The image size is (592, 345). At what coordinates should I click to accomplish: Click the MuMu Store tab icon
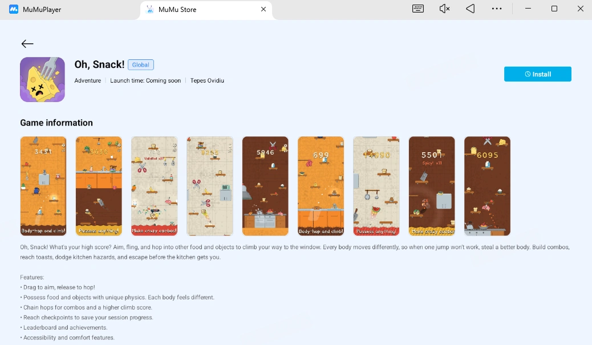click(150, 10)
